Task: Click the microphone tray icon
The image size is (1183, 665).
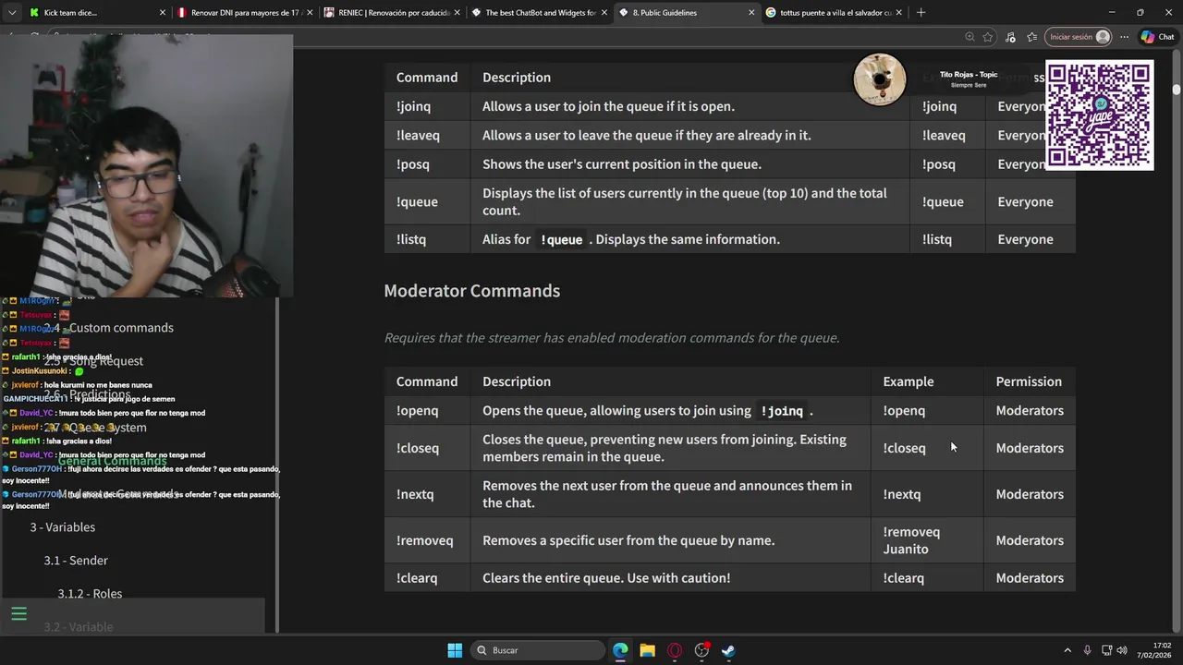Action: 1087,650
